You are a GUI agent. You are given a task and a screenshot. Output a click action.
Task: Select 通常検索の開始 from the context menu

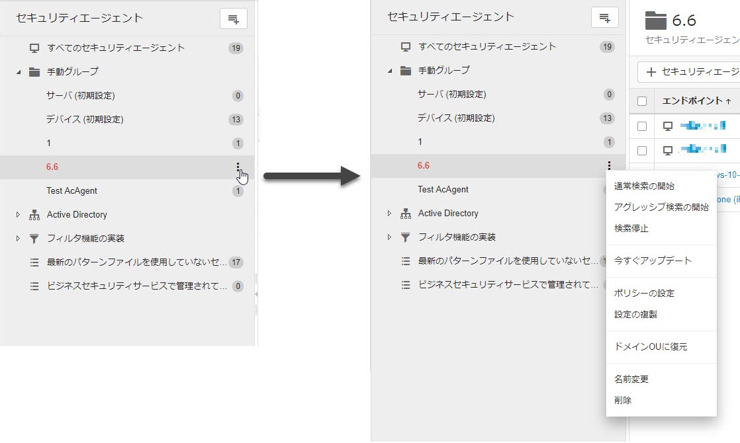pyautogui.click(x=644, y=186)
